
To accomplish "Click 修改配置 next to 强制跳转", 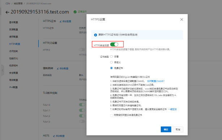I will tap(63, 69).
